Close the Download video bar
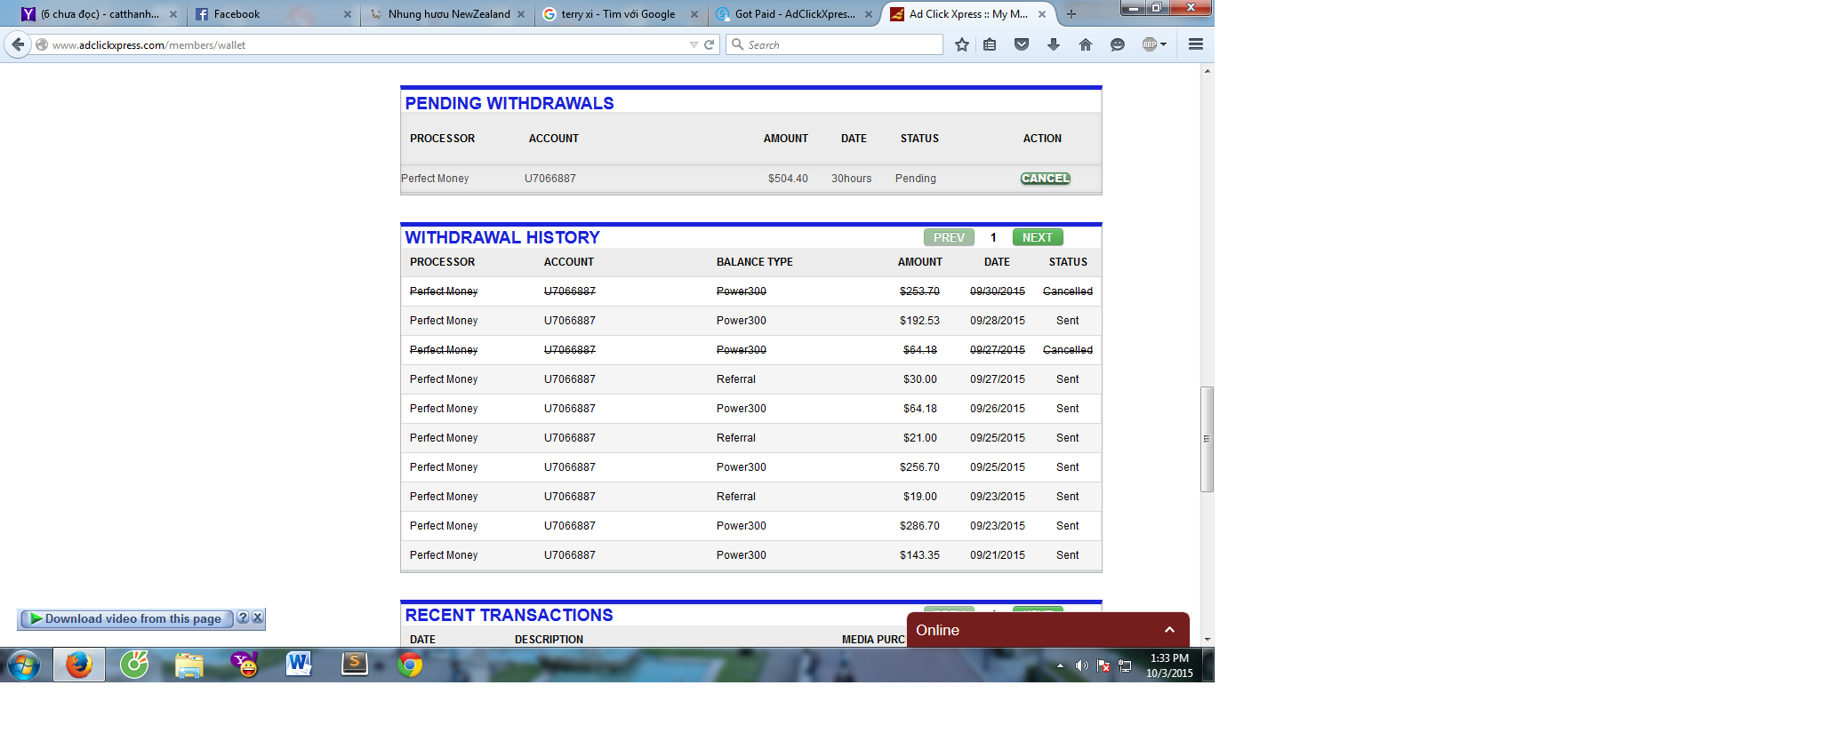Viewport: 1837px width, 741px height. click(x=257, y=617)
